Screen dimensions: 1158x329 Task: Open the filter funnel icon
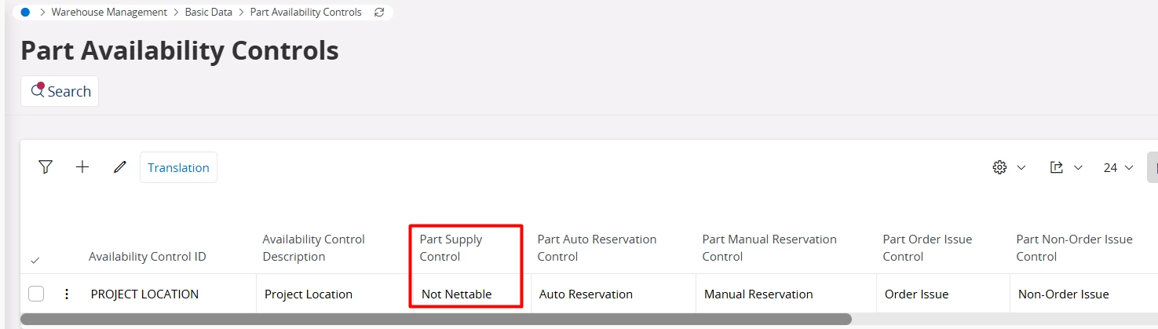pos(46,167)
